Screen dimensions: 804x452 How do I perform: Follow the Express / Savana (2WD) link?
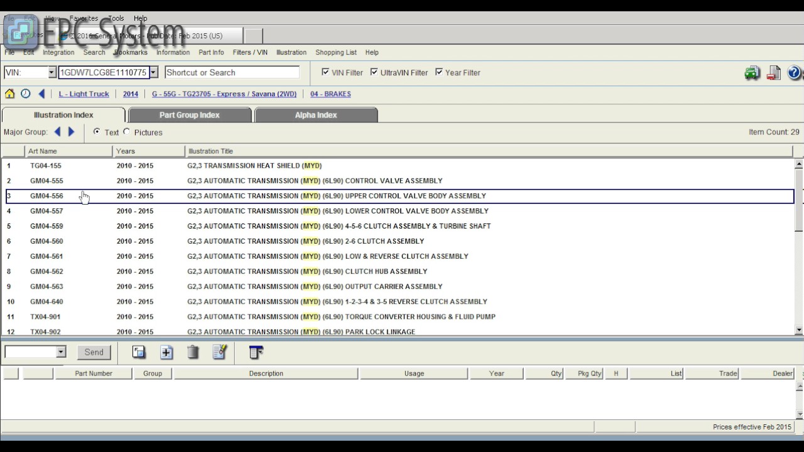tap(224, 94)
